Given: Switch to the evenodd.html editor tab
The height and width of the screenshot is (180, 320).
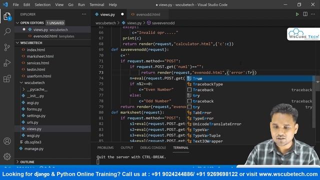Looking at the screenshot, I should [147, 14].
